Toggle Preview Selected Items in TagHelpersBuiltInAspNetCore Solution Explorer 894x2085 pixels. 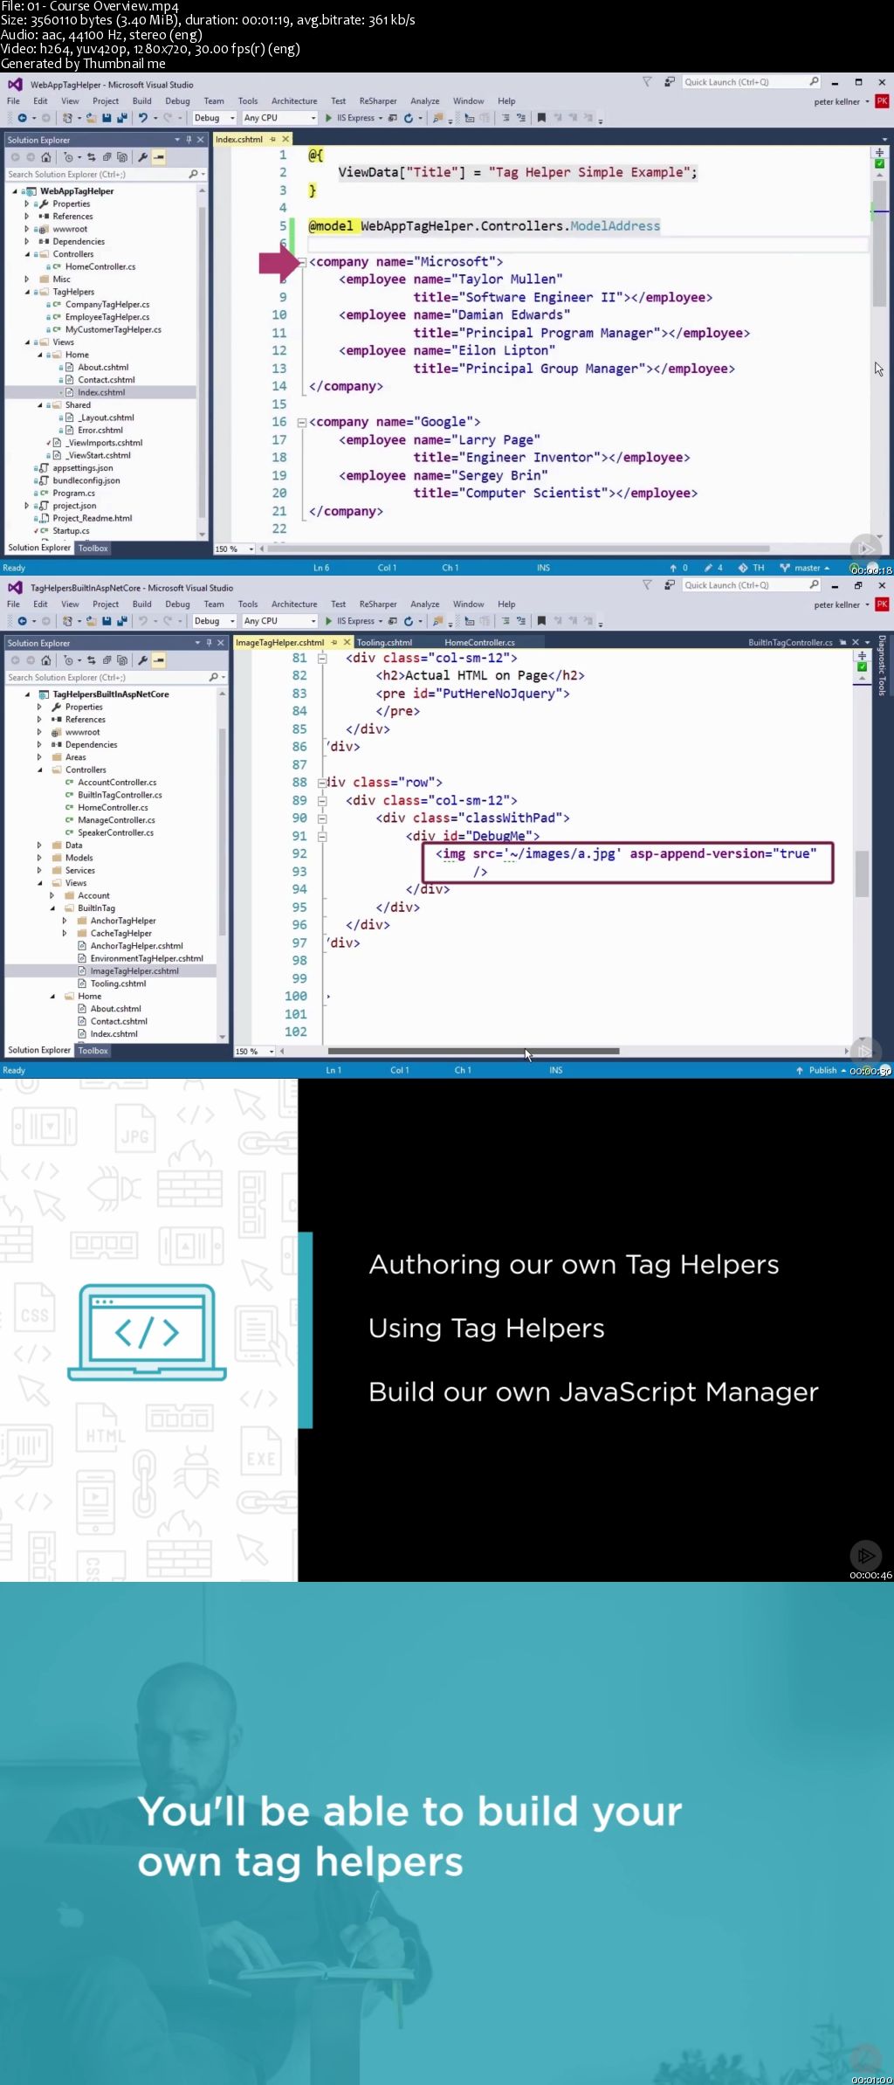[159, 660]
